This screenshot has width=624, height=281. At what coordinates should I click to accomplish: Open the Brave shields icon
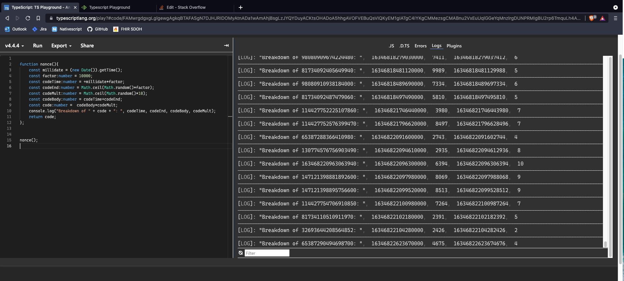click(x=592, y=18)
